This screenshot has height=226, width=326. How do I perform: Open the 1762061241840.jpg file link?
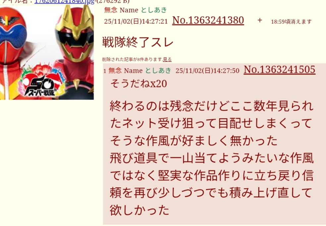pos(64,2)
